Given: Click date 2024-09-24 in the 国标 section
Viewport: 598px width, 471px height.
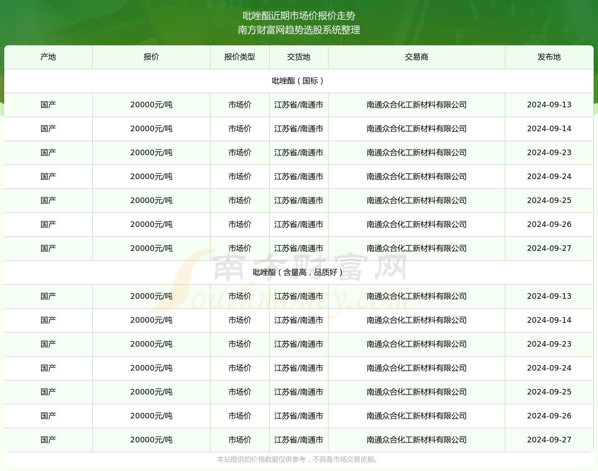Looking at the screenshot, I should pyautogui.click(x=549, y=177).
